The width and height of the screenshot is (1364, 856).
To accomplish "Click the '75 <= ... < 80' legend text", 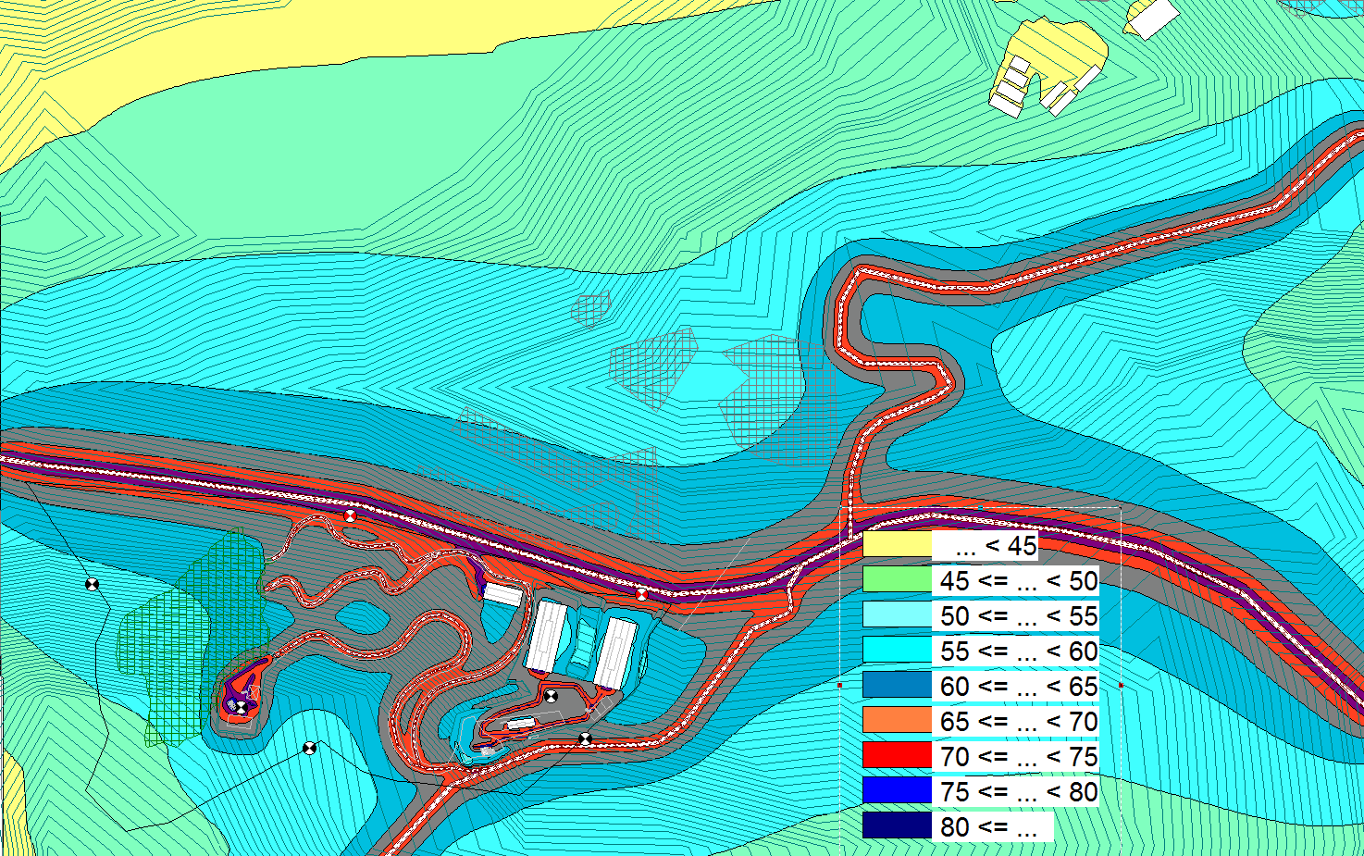I will point(1018,791).
